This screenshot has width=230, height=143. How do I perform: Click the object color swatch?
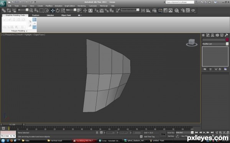(227, 40)
